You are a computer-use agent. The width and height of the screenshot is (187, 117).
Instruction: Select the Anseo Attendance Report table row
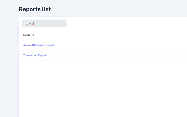pyautogui.click(x=116, y=45)
